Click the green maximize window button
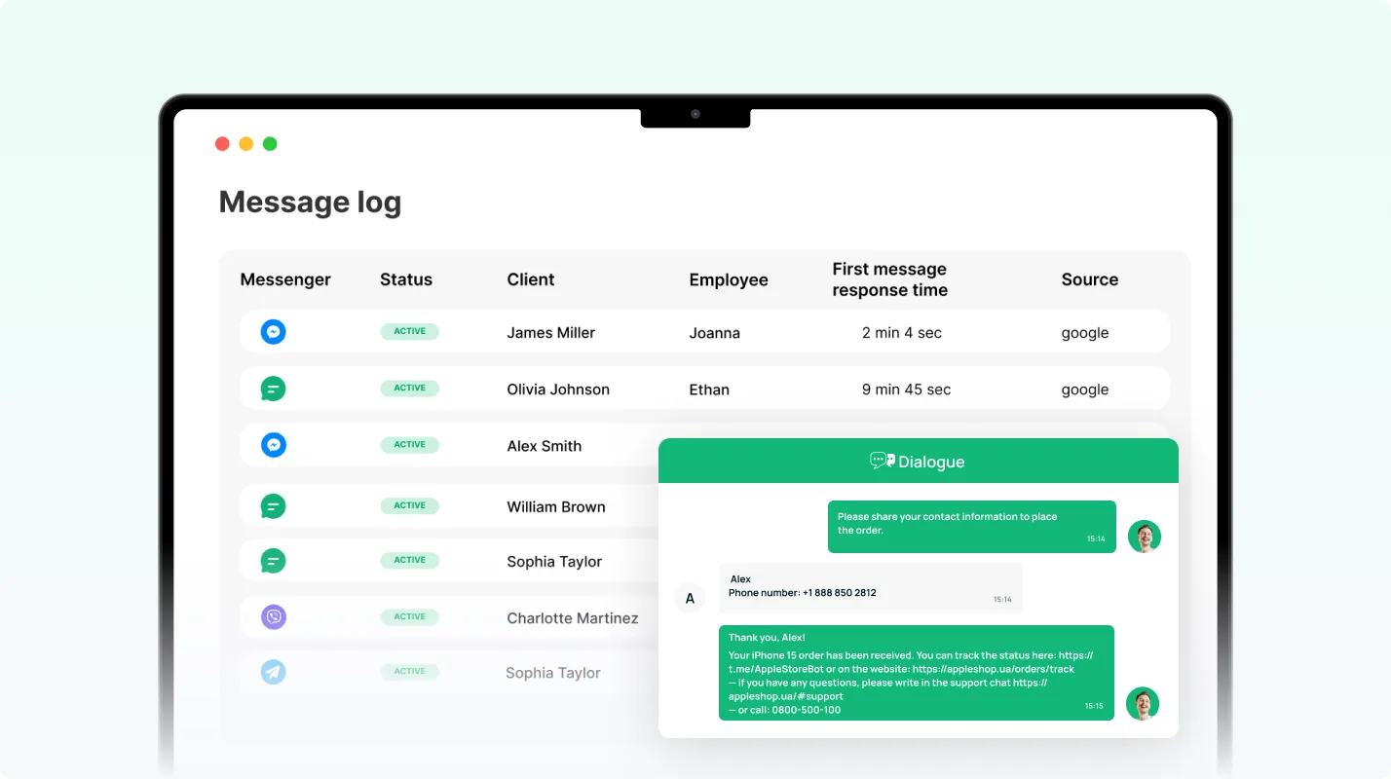 [270, 144]
